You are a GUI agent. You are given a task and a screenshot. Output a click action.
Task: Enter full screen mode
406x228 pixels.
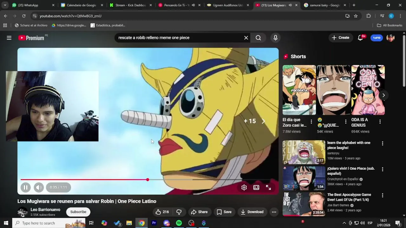point(268,187)
